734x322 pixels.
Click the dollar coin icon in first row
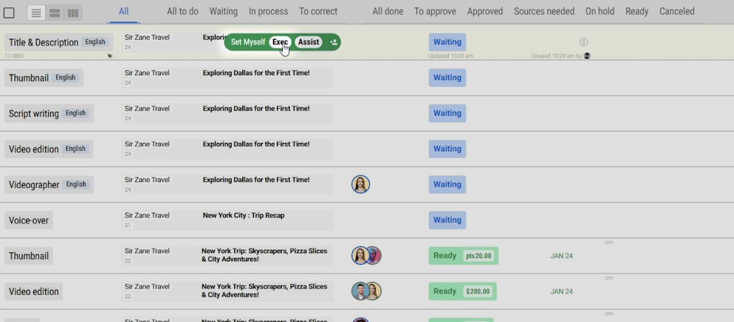pos(584,42)
